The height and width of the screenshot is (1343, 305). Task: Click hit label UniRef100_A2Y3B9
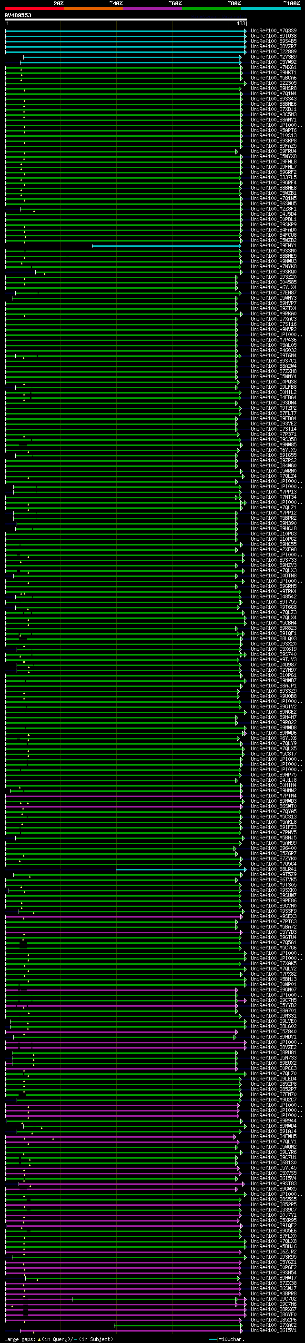[x=274, y=57]
